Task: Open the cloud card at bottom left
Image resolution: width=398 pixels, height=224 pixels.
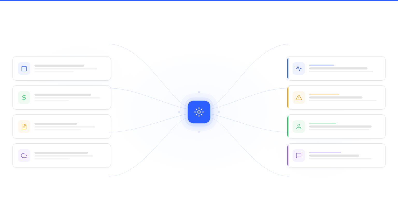Action: click(61, 156)
